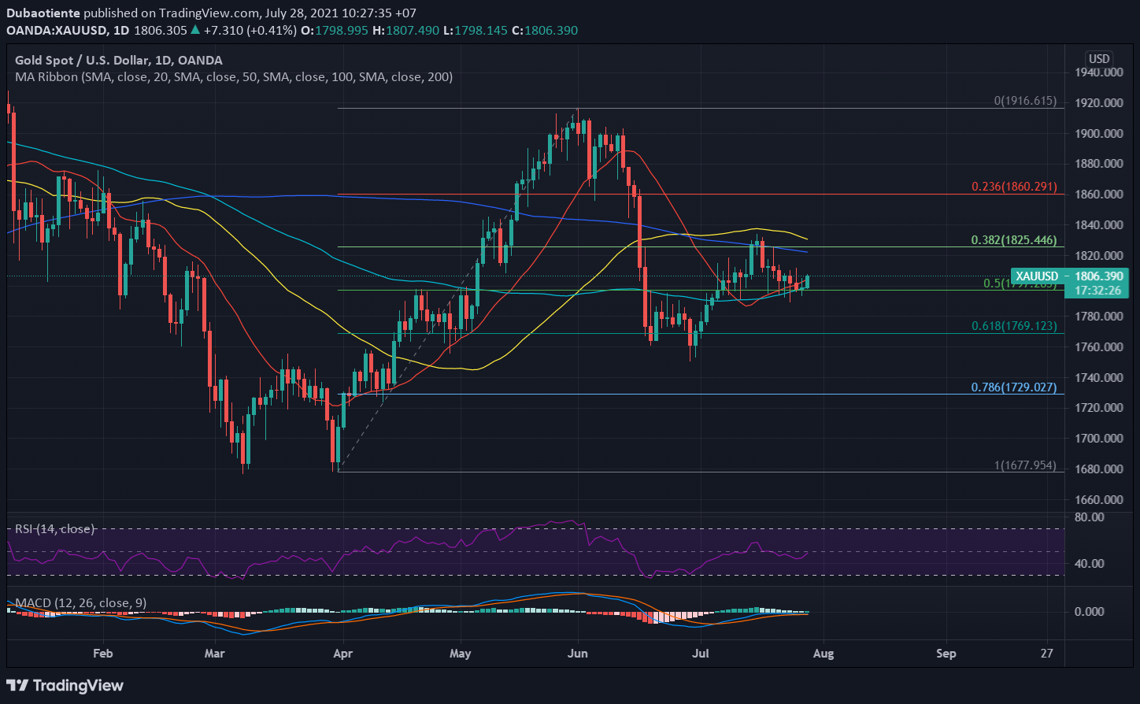Select the RSI (14, close) indicator label
Viewport: 1140px width, 704px height.
click(54, 529)
